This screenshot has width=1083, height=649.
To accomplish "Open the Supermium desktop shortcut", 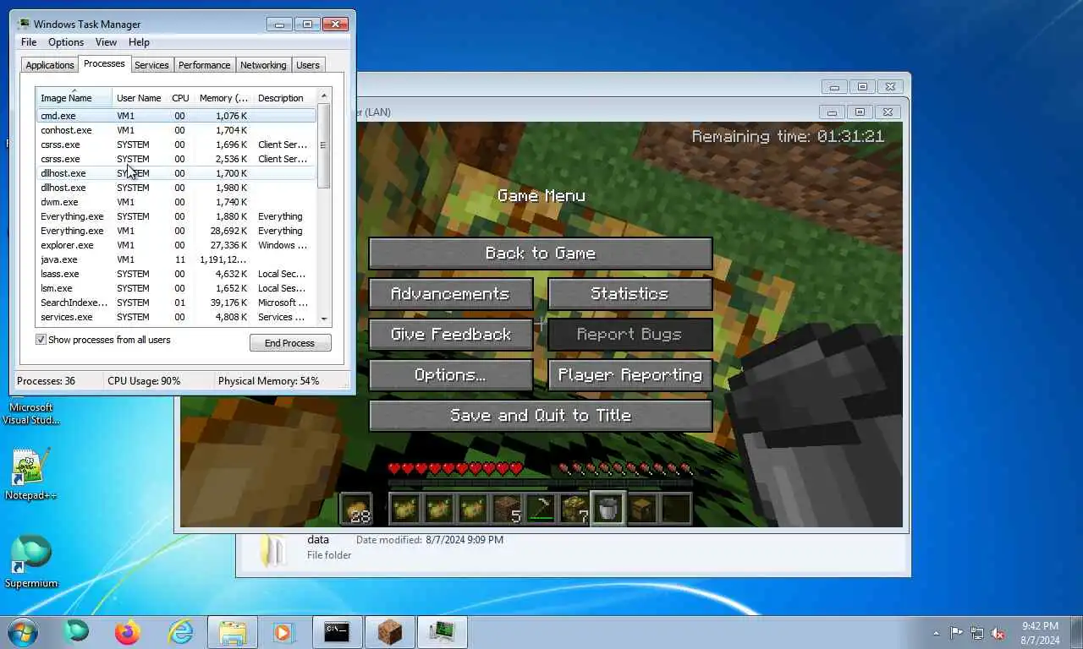I will (31, 561).
